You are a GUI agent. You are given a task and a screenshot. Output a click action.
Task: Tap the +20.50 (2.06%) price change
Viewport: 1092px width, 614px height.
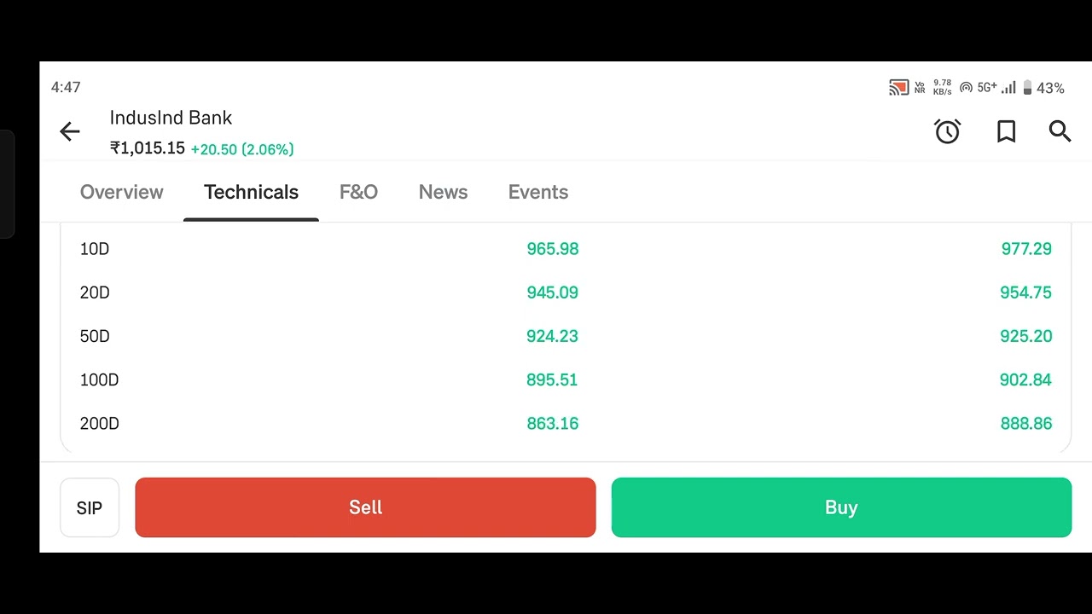click(x=242, y=149)
